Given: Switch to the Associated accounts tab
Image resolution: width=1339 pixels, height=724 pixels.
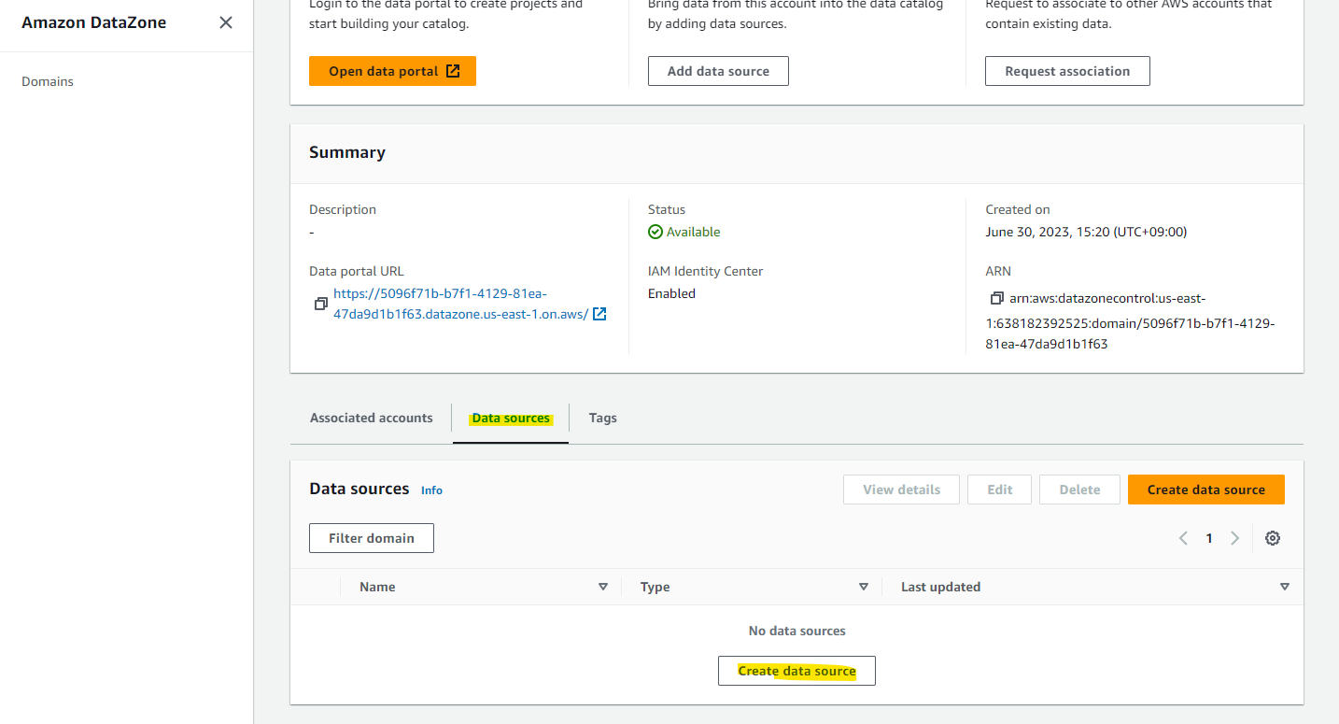Looking at the screenshot, I should 372,418.
